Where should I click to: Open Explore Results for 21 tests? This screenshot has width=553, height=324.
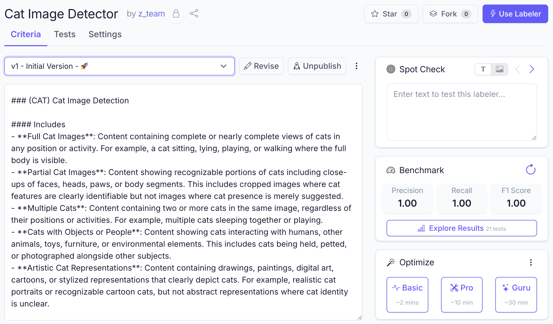point(462,228)
